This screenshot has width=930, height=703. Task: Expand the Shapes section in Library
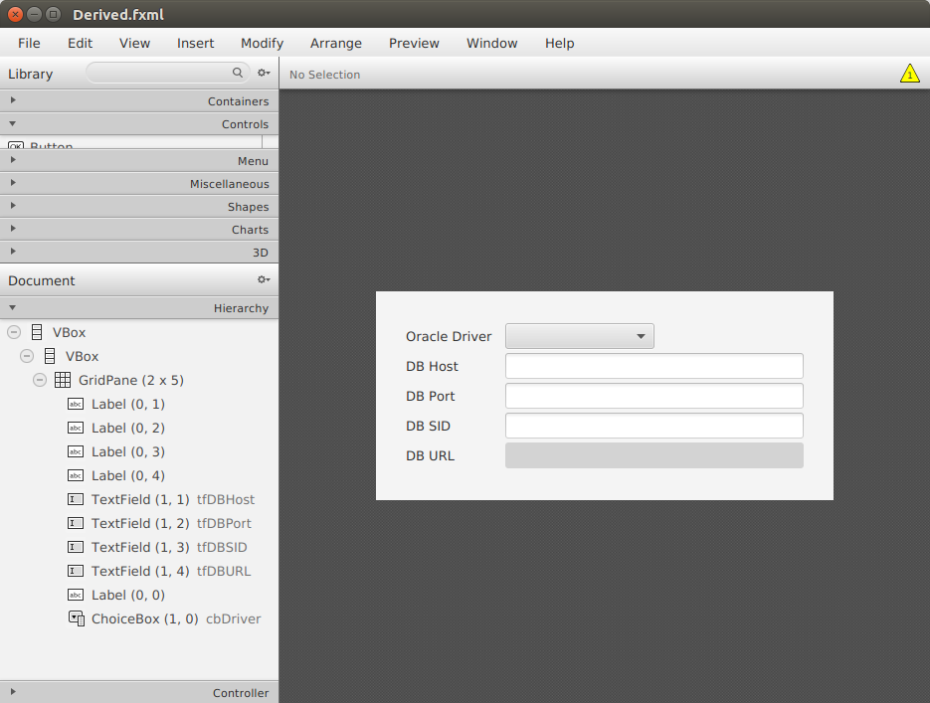click(13, 206)
